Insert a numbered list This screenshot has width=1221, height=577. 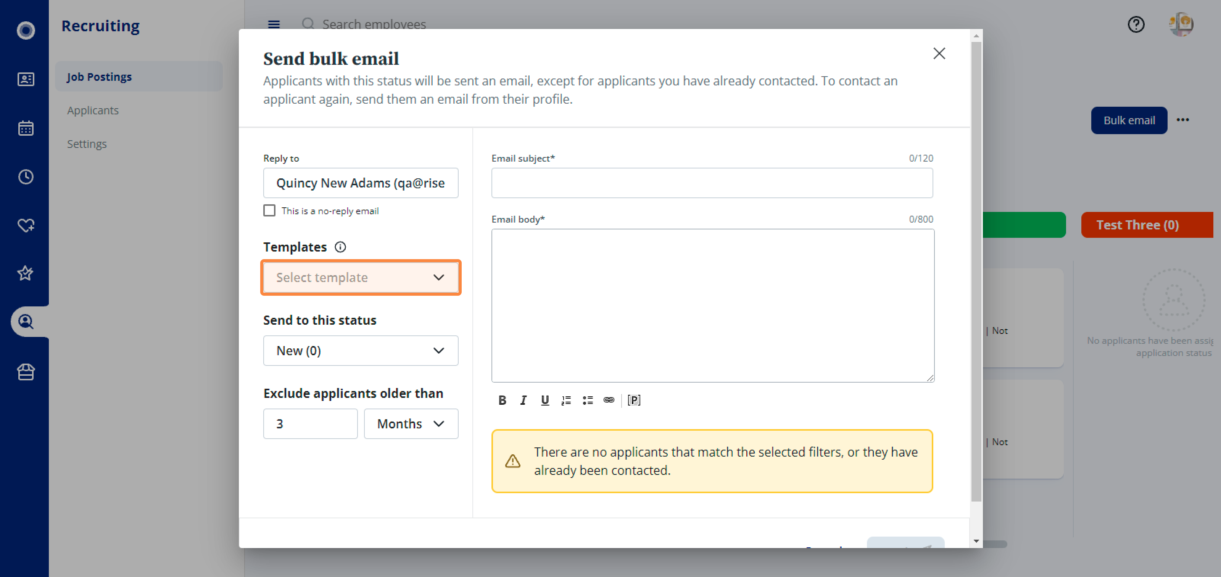[x=566, y=400]
